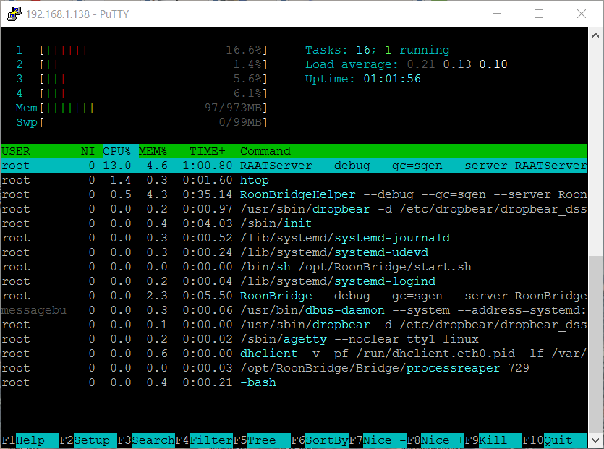
Task: Select the -bash process row
Action: pyautogui.click(x=294, y=382)
